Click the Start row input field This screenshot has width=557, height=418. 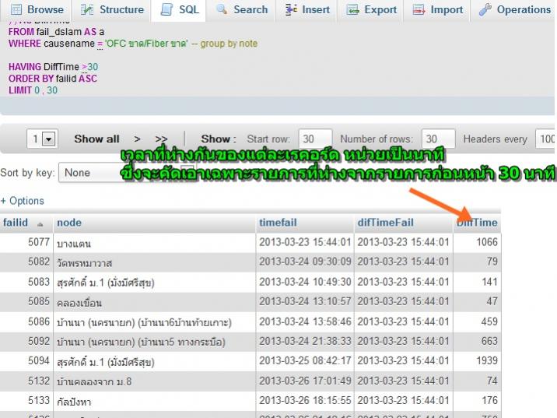point(315,139)
